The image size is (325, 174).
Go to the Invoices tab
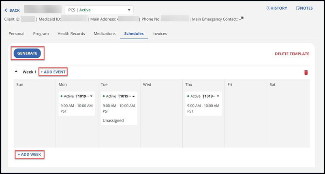point(160,34)
